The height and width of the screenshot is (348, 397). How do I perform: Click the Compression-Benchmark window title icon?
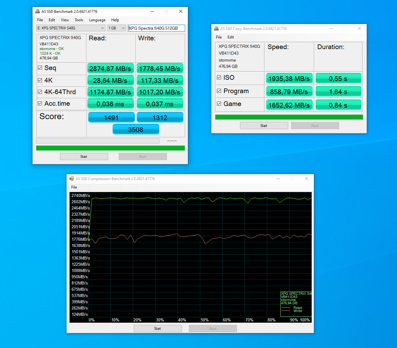tap(72, 179)
